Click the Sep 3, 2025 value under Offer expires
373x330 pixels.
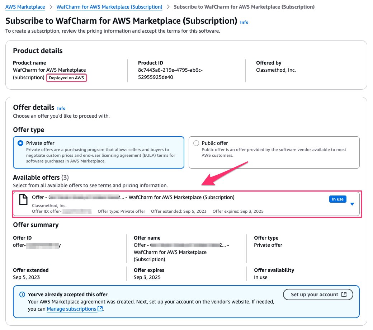point(147,277)
